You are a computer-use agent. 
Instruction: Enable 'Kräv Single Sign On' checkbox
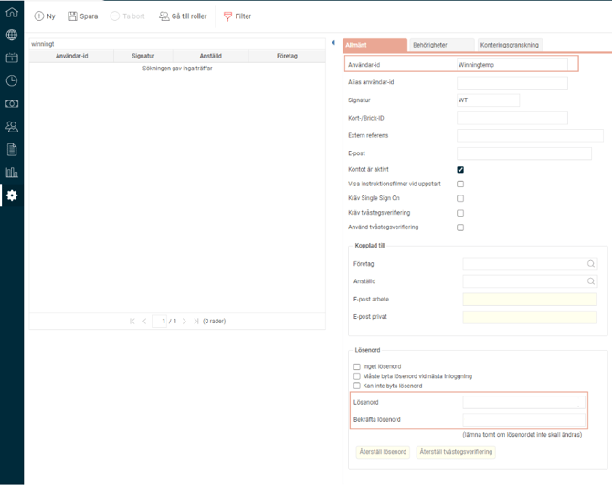pos(460,198)
